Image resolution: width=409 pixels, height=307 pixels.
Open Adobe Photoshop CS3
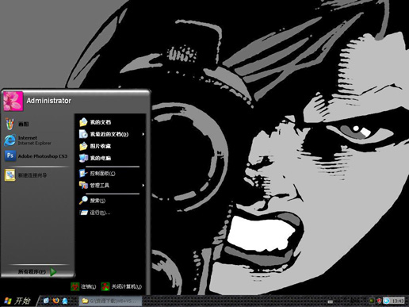pos(36,156)
